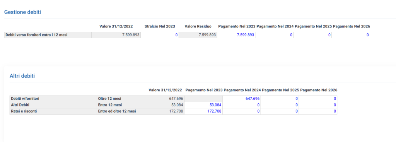The height and width of the screenshot is (142, 396).
Task: Click Pagamento Nel 2024 field in Gestione debiti
Action: click(274, 35)
